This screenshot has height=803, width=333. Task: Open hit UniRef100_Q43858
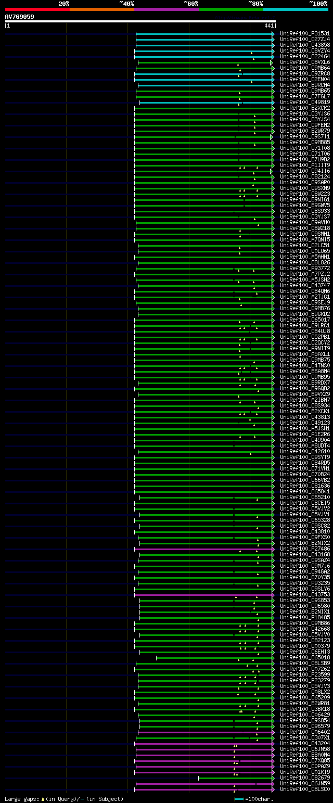[305, 45]
